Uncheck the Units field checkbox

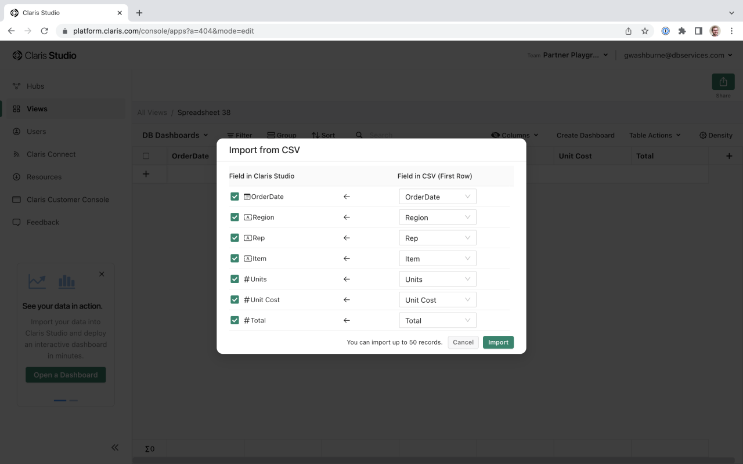(235, 279)
